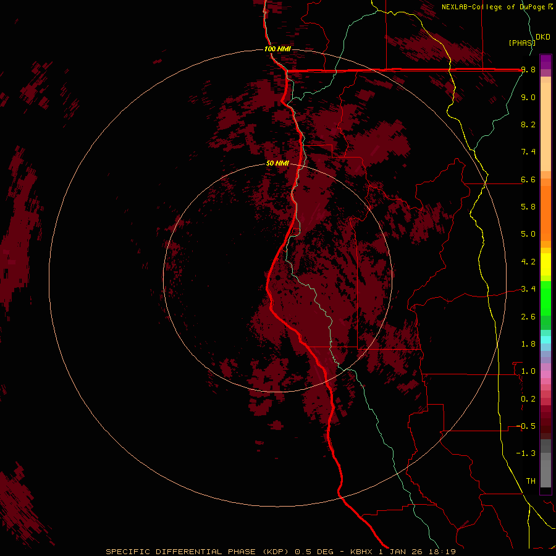Click the -0.5 scale value

(x=526, y=426)
